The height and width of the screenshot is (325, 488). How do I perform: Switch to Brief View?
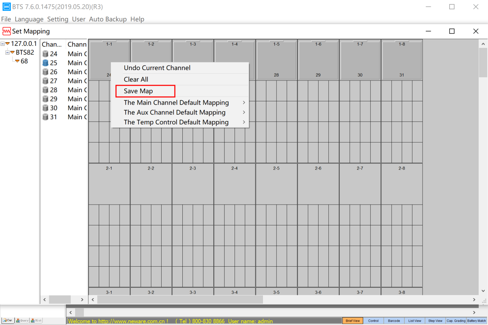coord(353,321)
